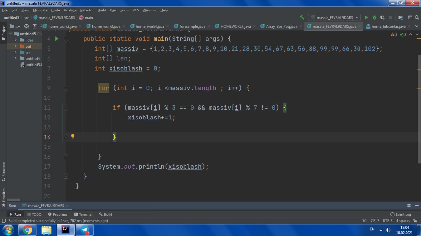The height and width of the screenshot is (236, 421).
Task: Switch to the home_work3.java tab
Action: click(106, 26)
